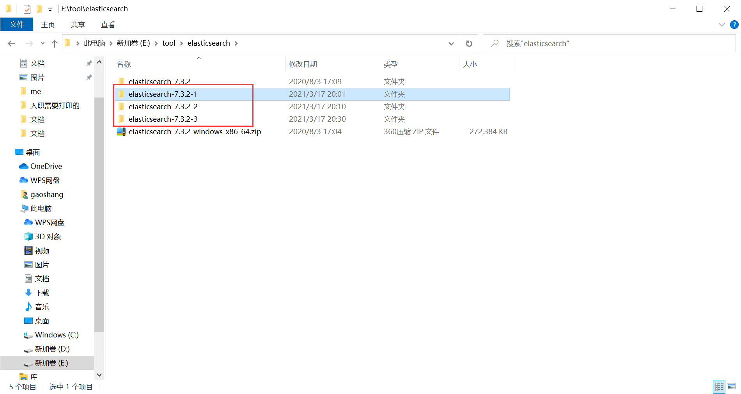Select 此电脑 in navigation pane
This screenshot has width=741, height=394.
41,208
